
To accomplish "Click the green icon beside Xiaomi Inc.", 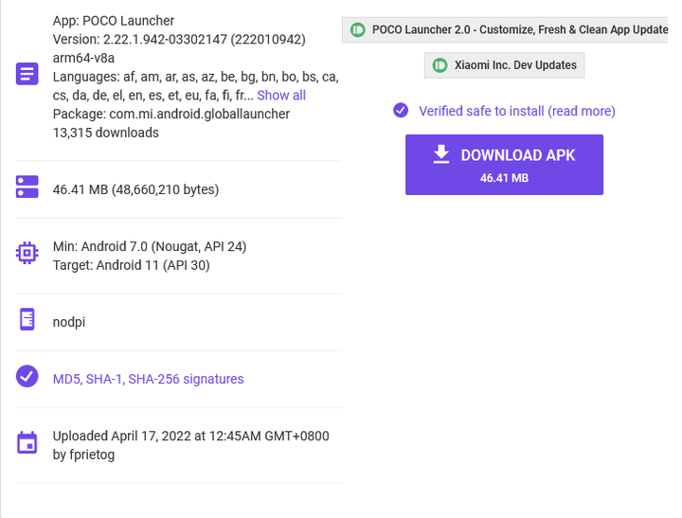I will pos(440,65).
